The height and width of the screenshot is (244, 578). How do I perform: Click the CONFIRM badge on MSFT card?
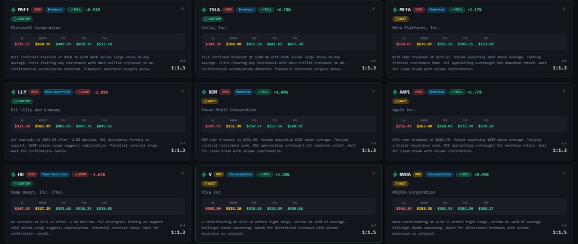point(22,19)
